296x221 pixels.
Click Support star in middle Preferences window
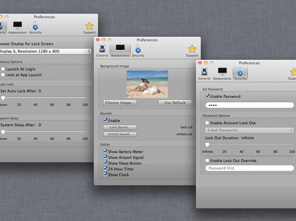(192, 51)
